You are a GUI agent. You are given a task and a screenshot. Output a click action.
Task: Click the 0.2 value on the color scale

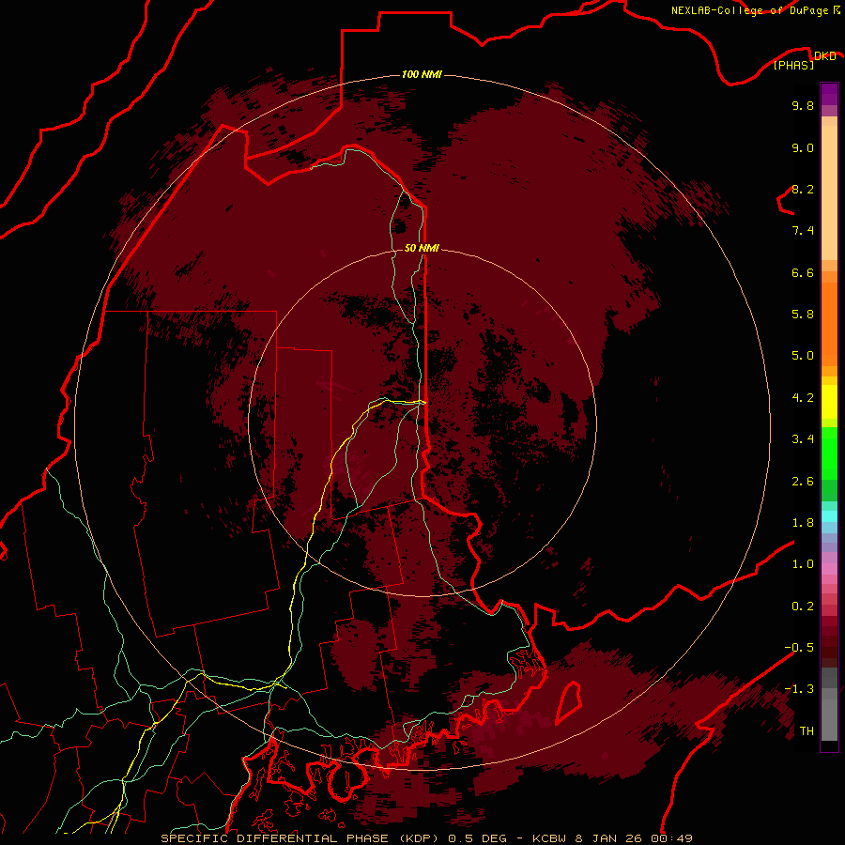803,607
